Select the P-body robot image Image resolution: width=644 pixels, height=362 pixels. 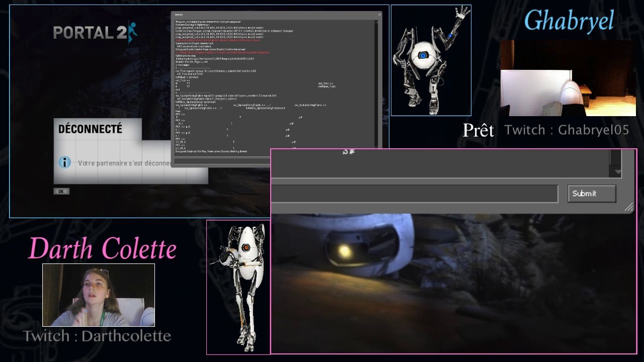click(238, 287)
